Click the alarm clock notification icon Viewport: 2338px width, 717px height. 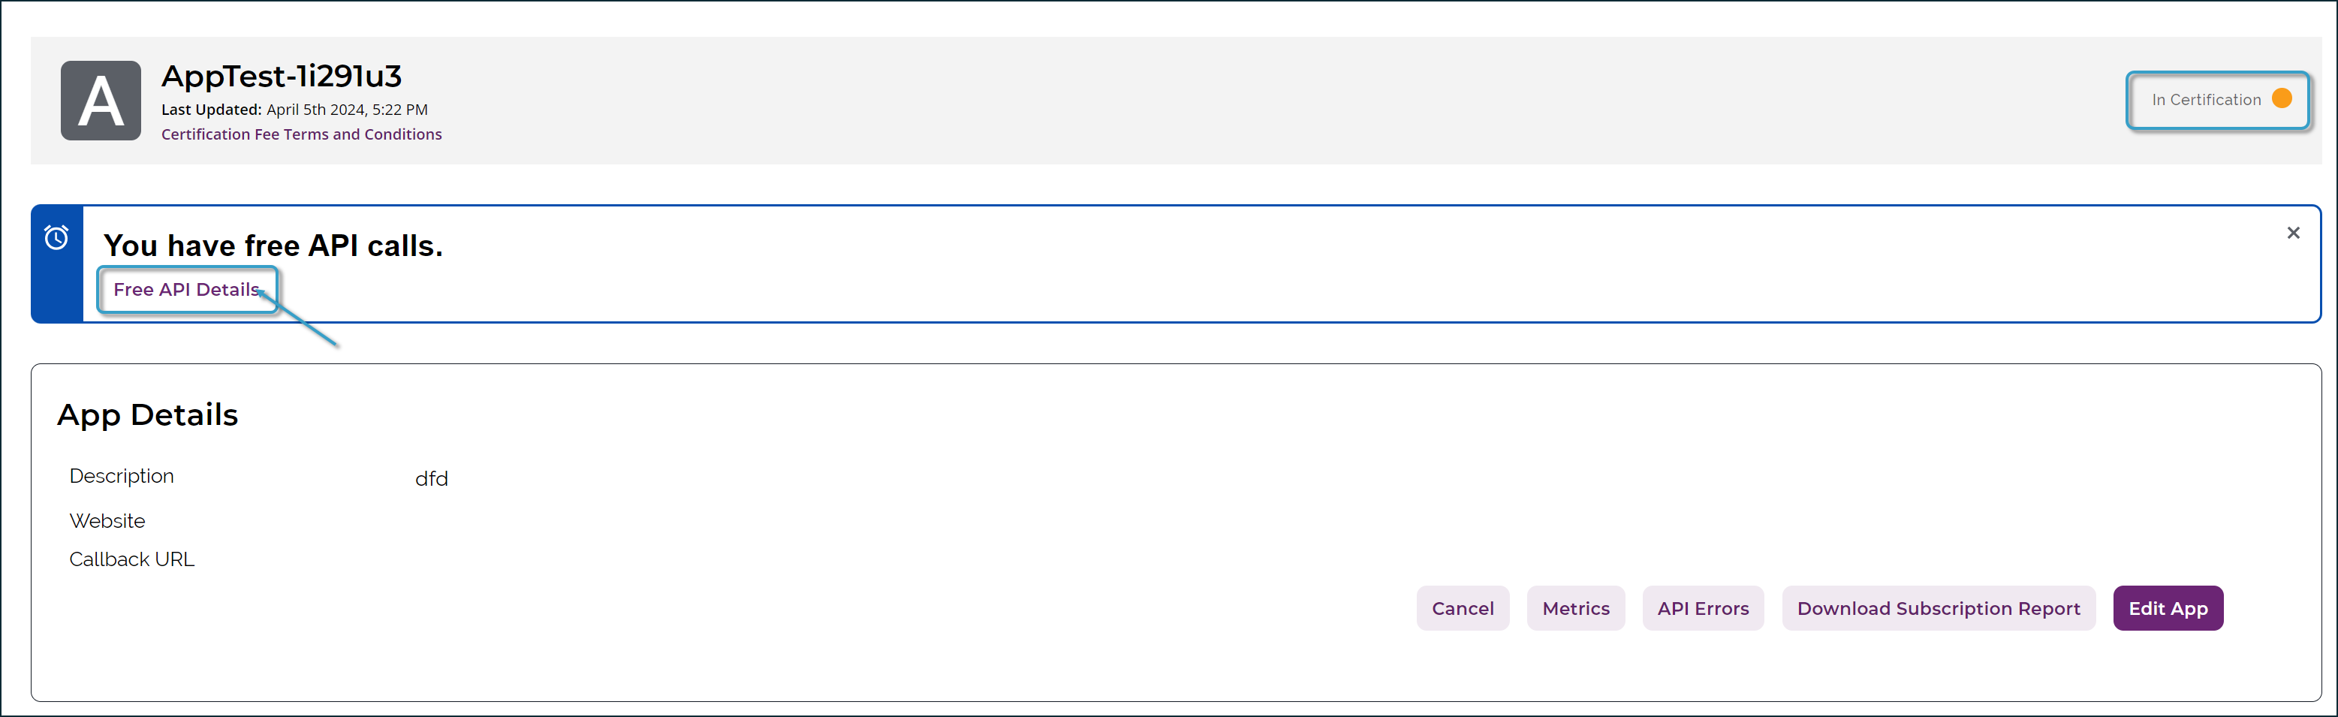[x=56, y=238]
